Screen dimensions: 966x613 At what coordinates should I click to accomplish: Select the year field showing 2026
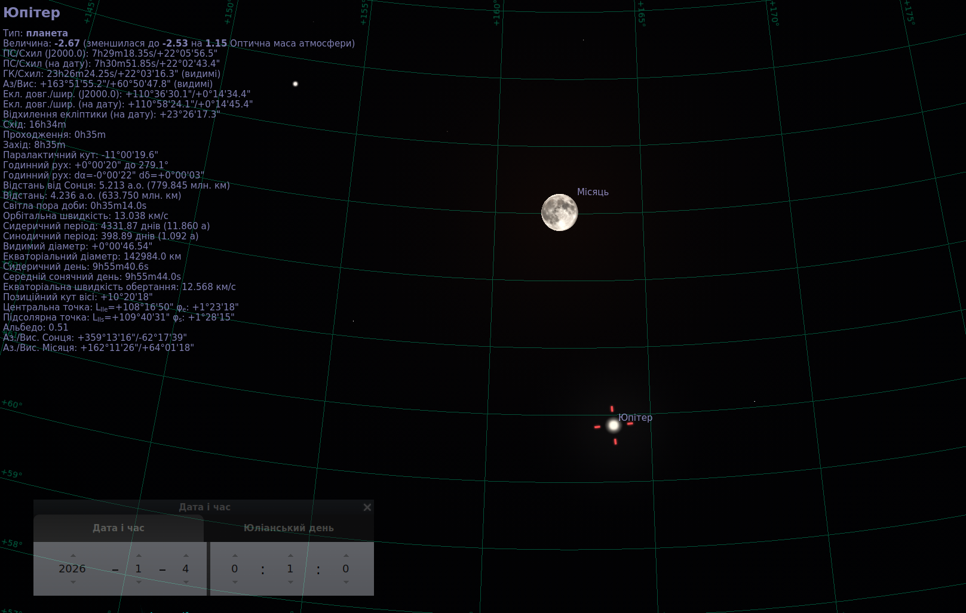(72, 569)
